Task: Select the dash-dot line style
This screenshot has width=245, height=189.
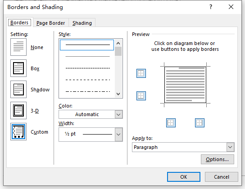Action: [x=87, y=91]
